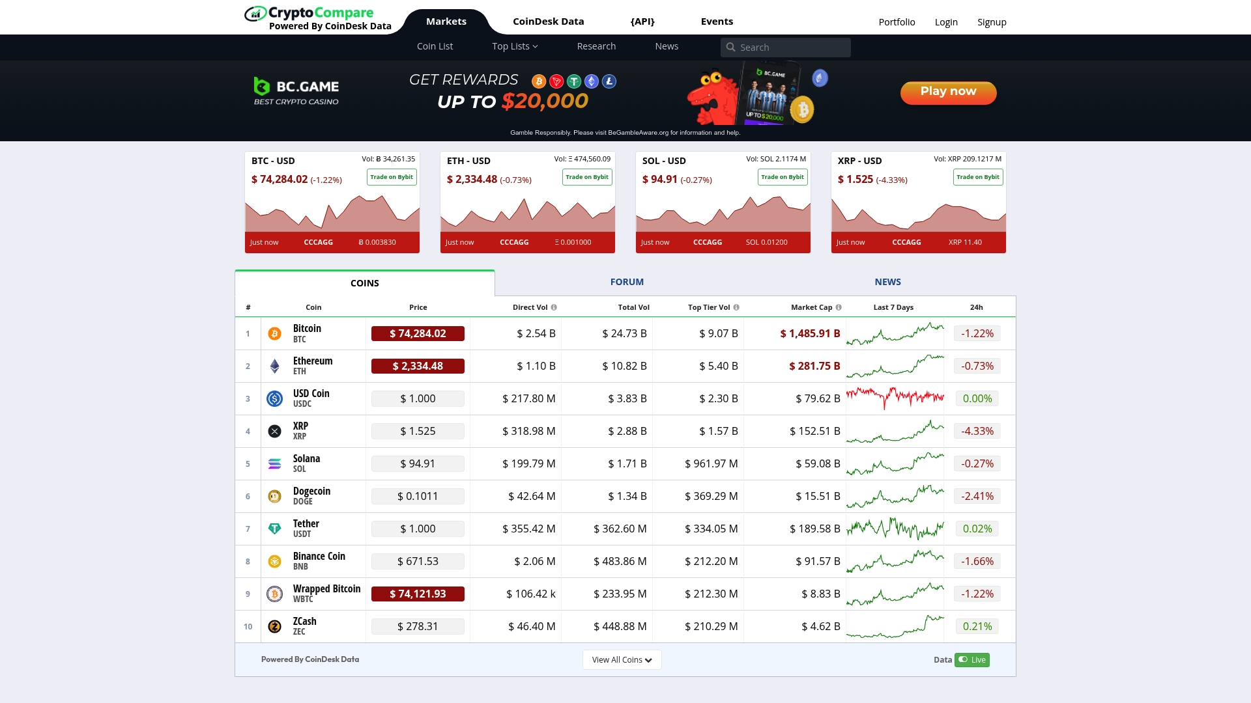The image size is (1251, 703).
Task: Open the Top Lists dropdown
Action: click(x=515, y=46)
